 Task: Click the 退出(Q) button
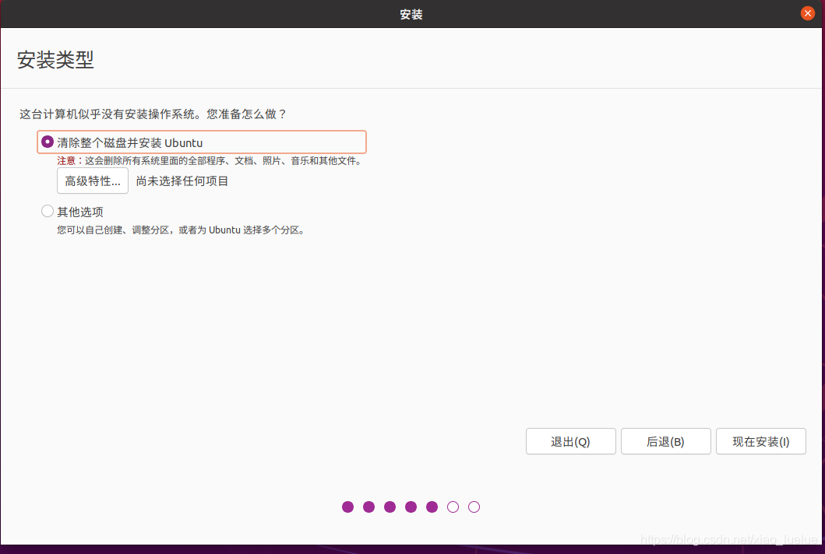[x=570, y=441]
